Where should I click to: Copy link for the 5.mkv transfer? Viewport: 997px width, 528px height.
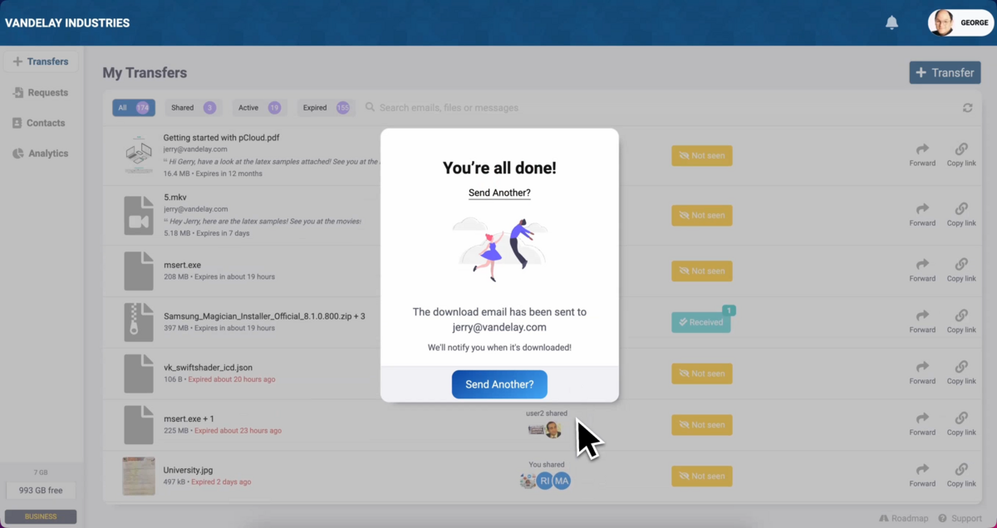pos(961,214)
